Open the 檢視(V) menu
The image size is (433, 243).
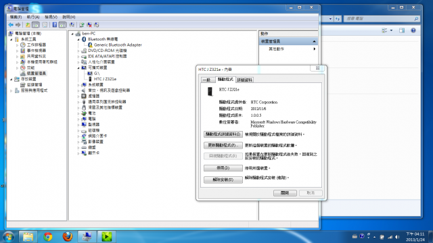pyautogui.click(x=51, y=17)
